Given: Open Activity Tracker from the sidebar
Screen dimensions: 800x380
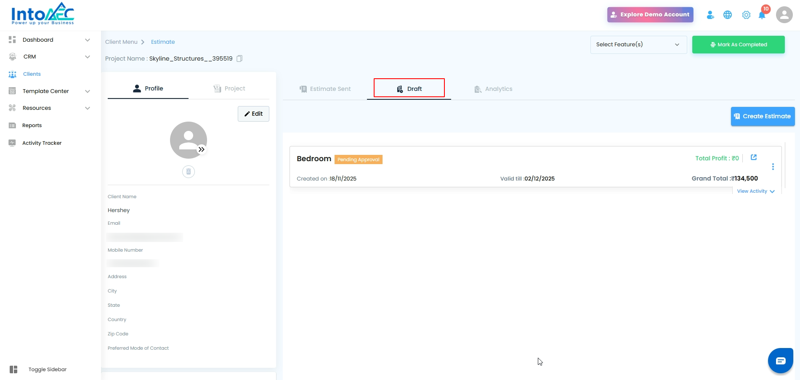Looking at the screenshot, I should tap(42, 143).
